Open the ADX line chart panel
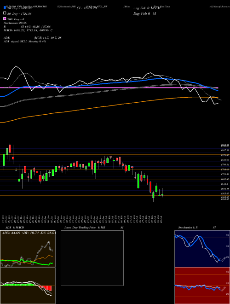The image size is (230, 304). pyautogui.click(x=28, y=249)
